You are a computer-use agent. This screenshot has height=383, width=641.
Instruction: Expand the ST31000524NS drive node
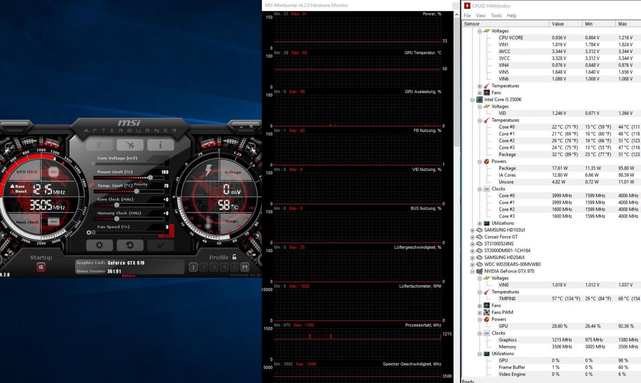click(472, 244)
